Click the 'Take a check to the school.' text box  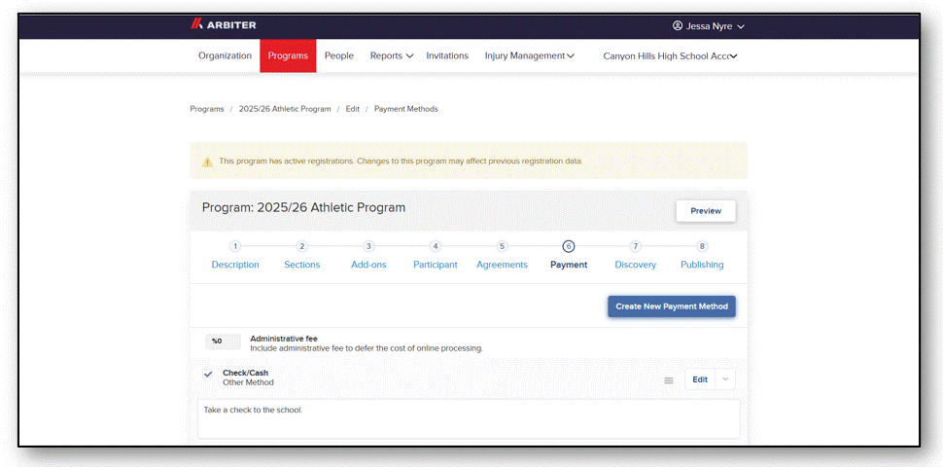pyautogui.click(x=469, y=419)
